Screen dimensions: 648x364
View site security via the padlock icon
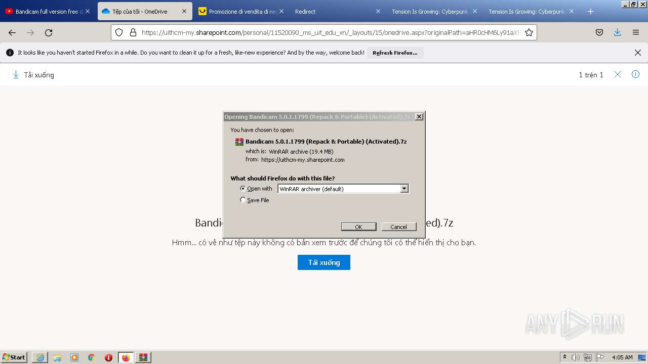pos(133,32)
